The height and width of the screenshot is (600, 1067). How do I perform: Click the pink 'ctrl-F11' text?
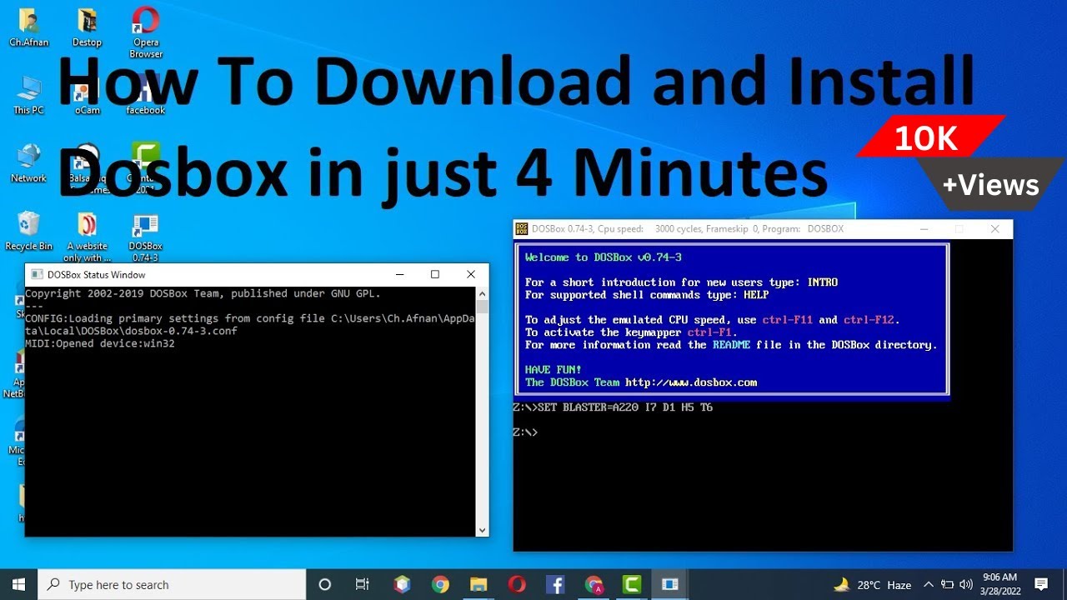coord(788,320)
